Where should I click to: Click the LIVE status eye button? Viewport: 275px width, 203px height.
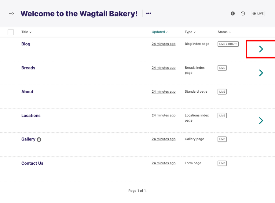point(258,13)
